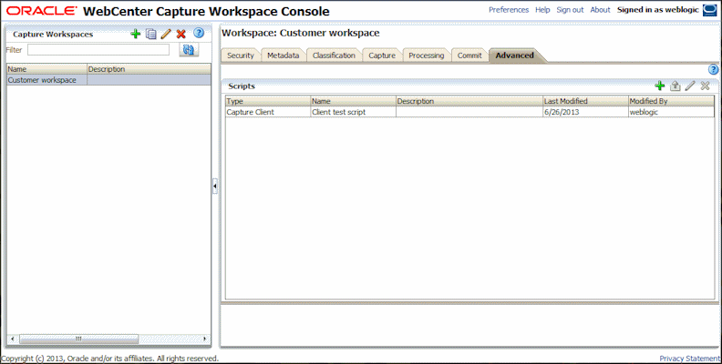
Task: Refresh workspaces list button beside Filter
Action: point(189,50)
